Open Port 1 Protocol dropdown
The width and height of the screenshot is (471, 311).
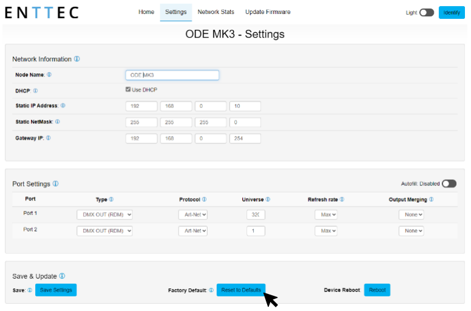(x=193, y=214)
